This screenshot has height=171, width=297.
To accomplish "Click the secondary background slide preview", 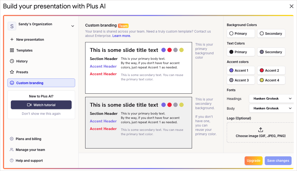I will coord(138,123).
